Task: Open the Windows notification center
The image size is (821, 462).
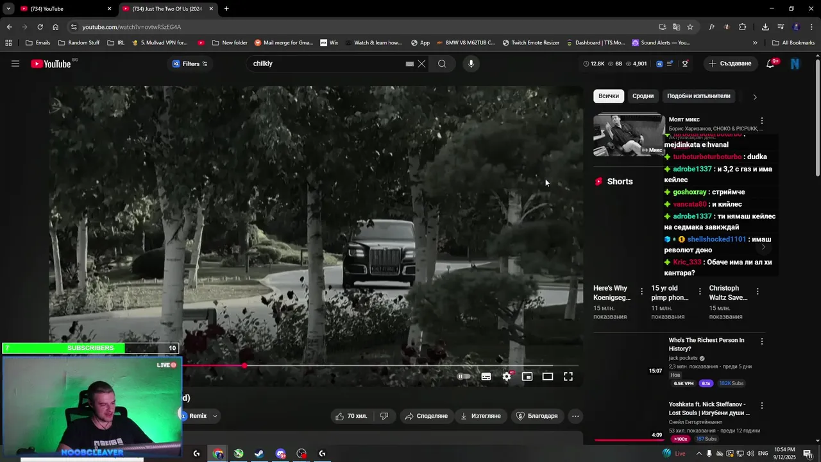Action: pos(808,454)
